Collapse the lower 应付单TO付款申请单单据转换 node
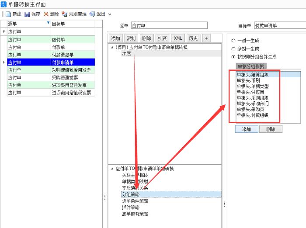The image size is (306, 228). pyautogui.click(x=111, y=168)
